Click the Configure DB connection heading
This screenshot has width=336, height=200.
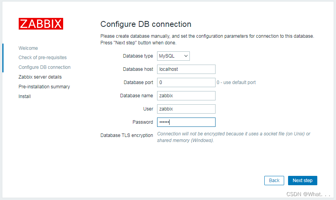pyautogui.click(x=146, y=24)
